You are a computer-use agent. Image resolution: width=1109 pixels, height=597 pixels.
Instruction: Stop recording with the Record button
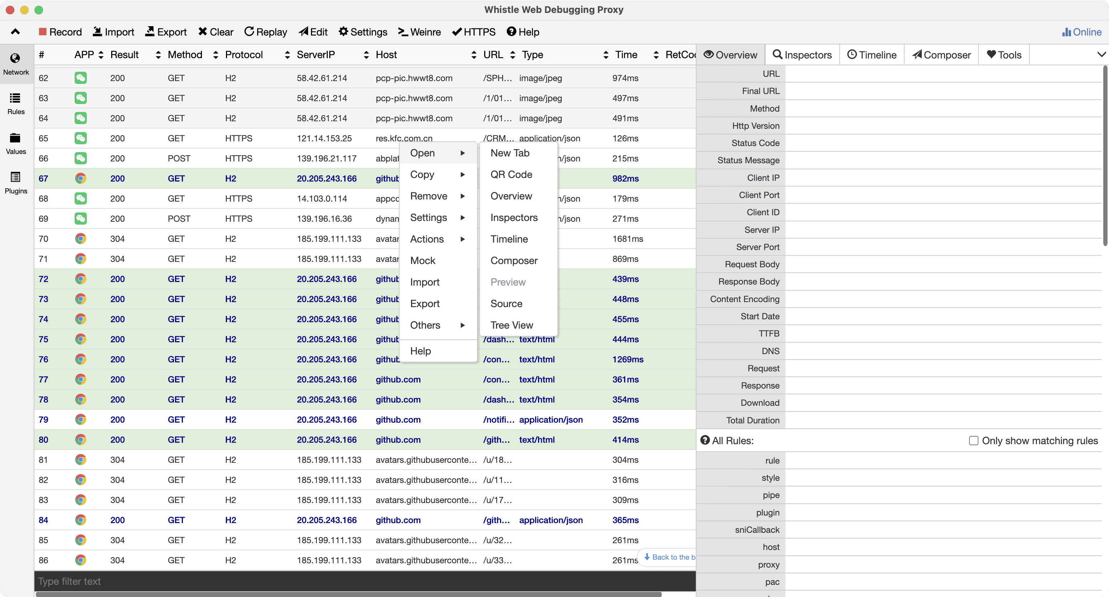tap(60, 32)
